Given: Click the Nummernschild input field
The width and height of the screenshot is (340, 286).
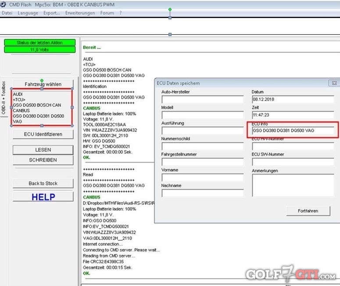Looking at the screenshot, I should pos(203,146).
